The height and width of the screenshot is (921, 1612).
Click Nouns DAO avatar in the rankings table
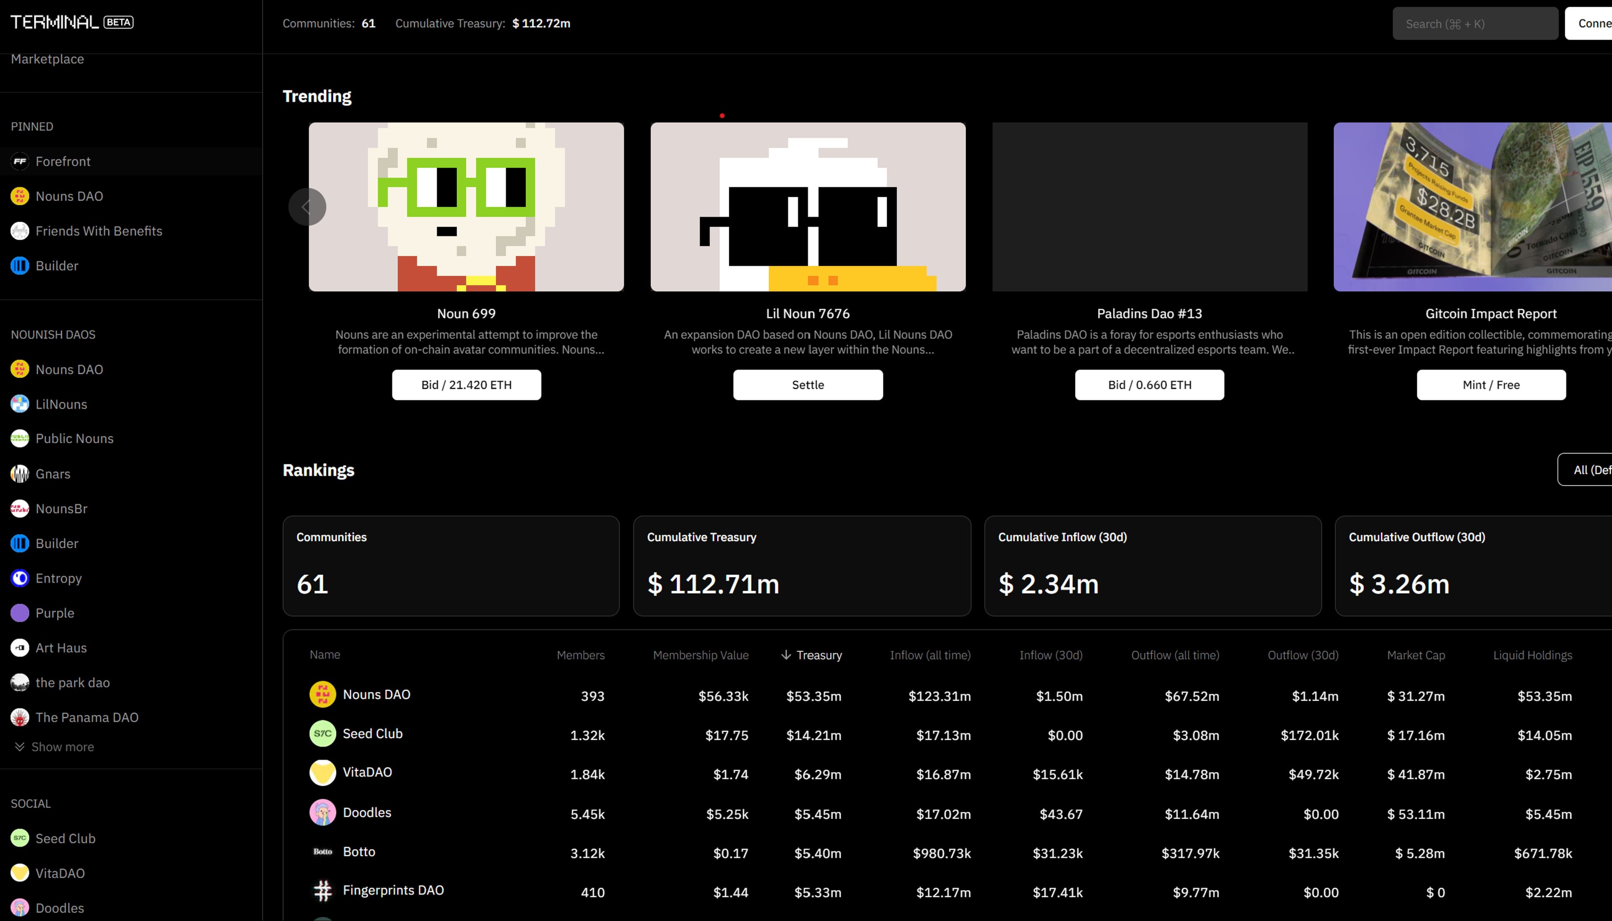coord(323,694)
